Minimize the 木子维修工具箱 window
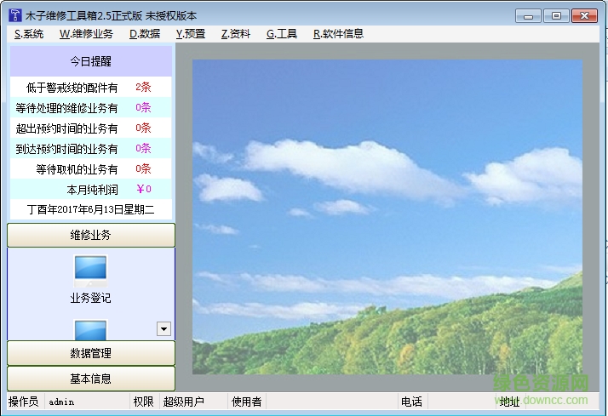 [x=528, y=16]
